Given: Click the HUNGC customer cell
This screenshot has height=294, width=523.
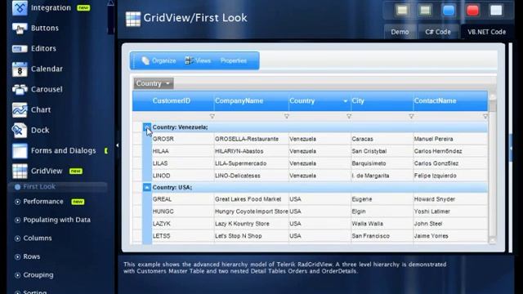Looking at the screenshot, I should [183, 212].
